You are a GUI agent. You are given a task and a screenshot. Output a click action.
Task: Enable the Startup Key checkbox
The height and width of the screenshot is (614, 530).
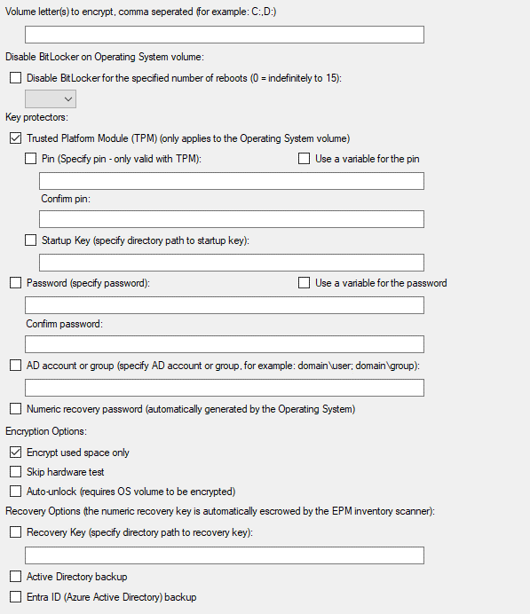pyautogui.click(x=30, y=240)
